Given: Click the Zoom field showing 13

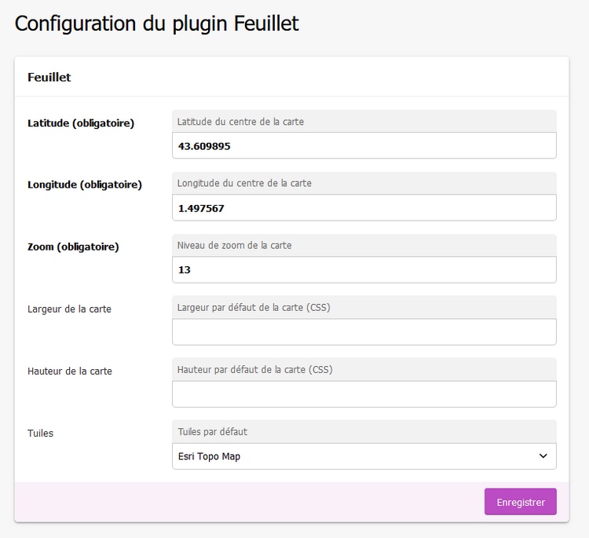Looking at the screenshot, I should (x=364, y=270).
